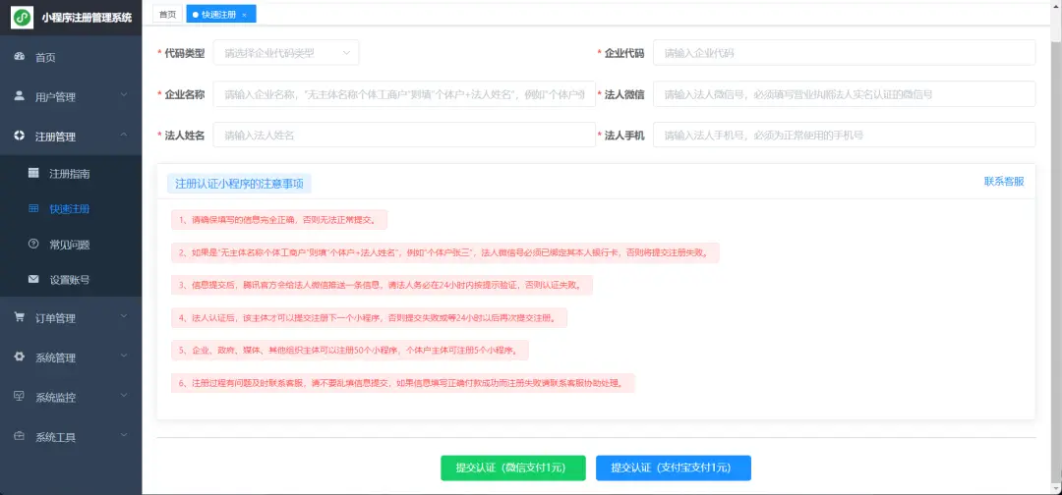Image resolution: width=1062 pixels, height=495 pixels.
Task: Open 注册指南 in the sidebar
Action: tap(71, 174)
